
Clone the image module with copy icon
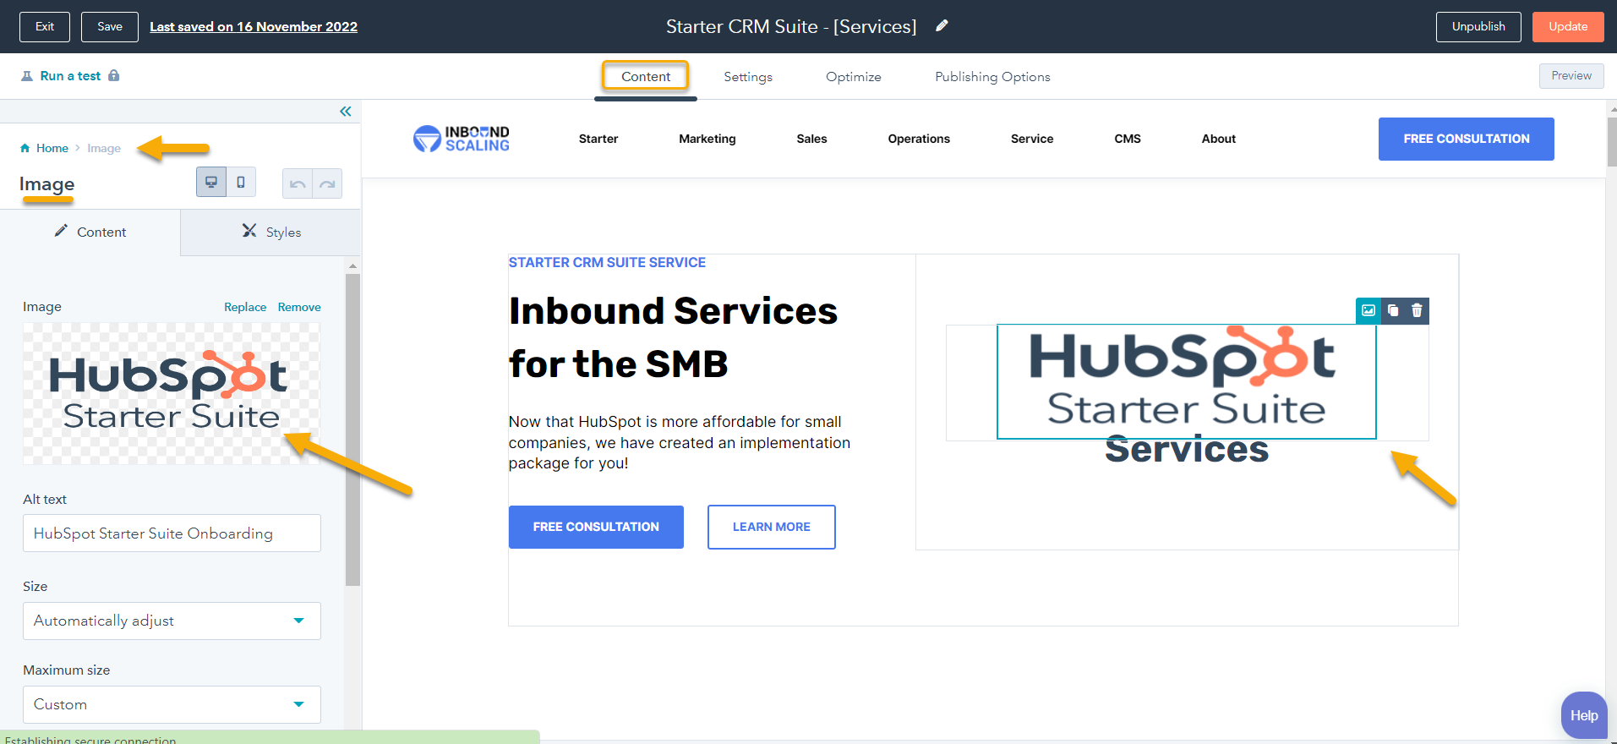pos(1393,310)
